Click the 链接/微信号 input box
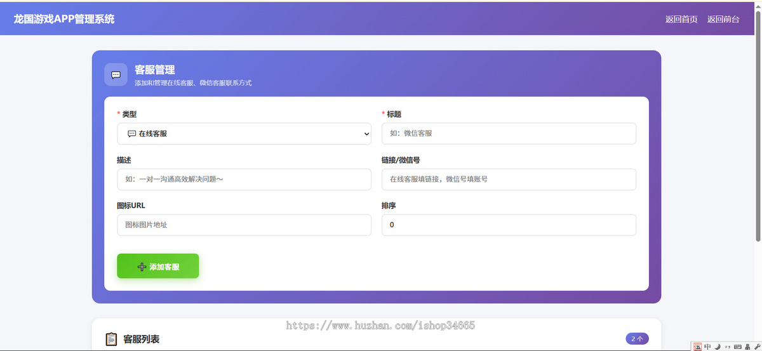The width and height of the screenshot is (762, 351). point(509,180)
